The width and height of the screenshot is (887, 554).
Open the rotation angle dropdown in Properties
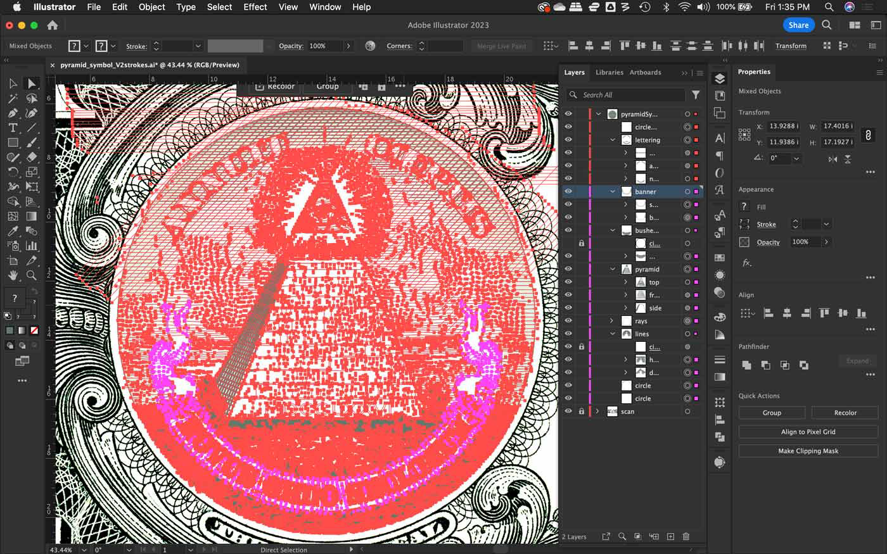(796, 158)
